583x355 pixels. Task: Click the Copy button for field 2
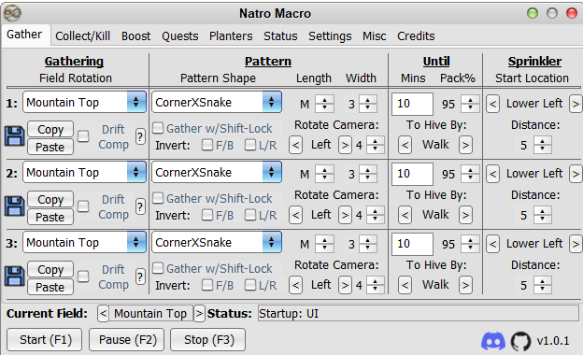50,200
